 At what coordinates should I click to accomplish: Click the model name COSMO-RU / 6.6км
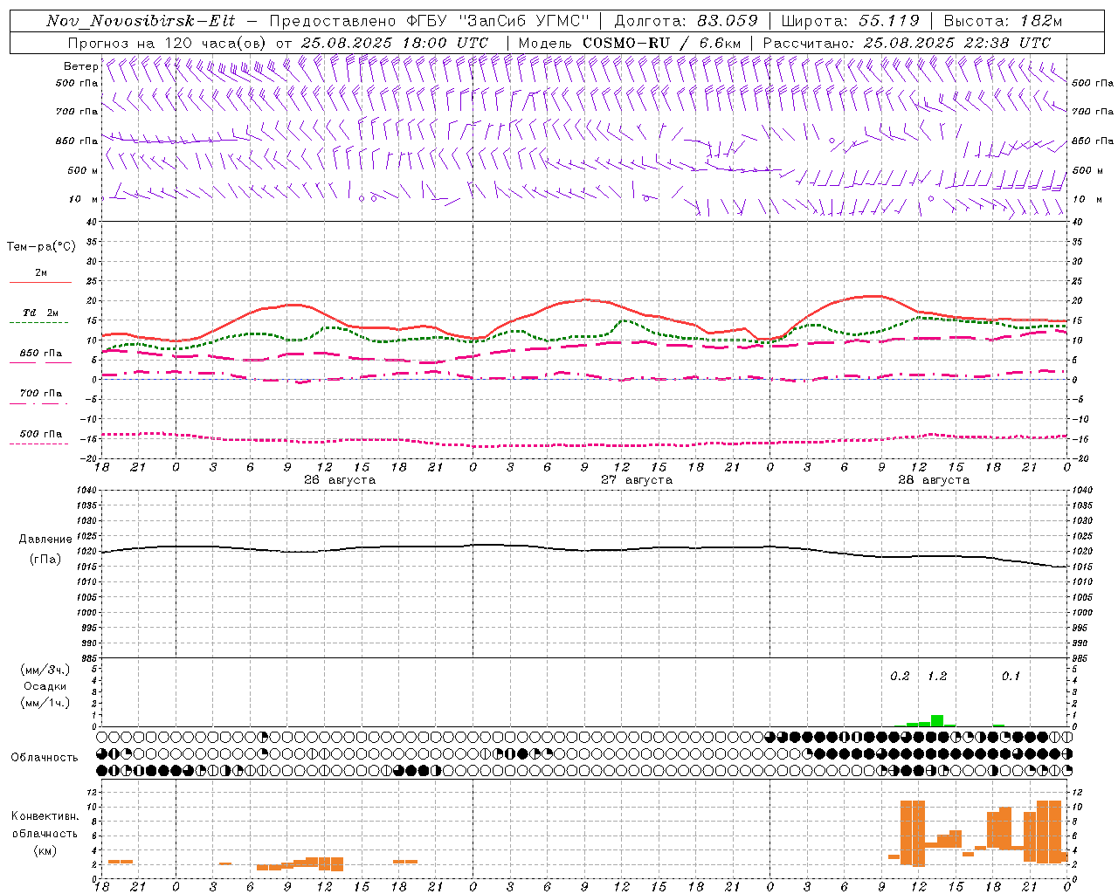pos(661,43)
